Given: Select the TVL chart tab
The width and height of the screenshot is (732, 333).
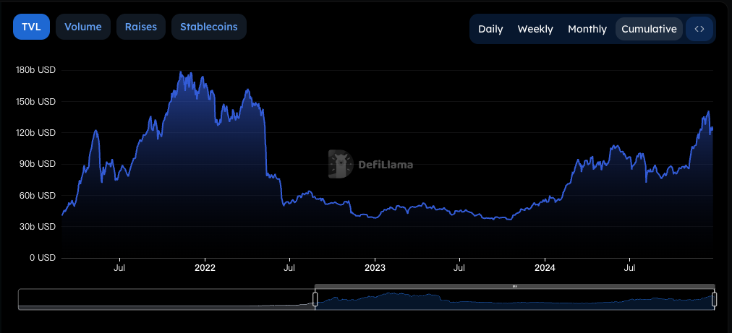Looking at the screenshot, I should [31, 27].
